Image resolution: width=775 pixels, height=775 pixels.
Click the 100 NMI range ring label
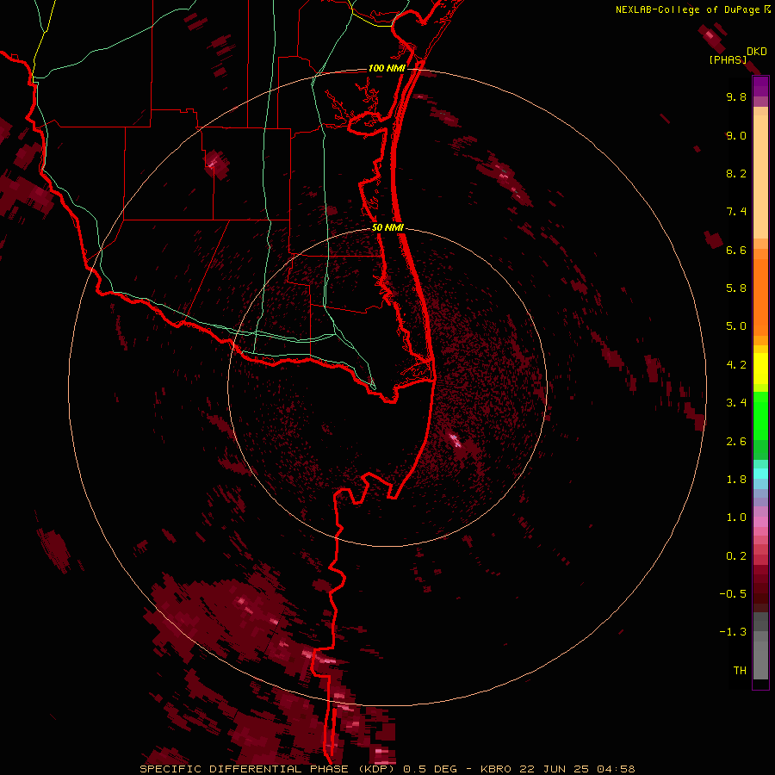click(387, 68)
